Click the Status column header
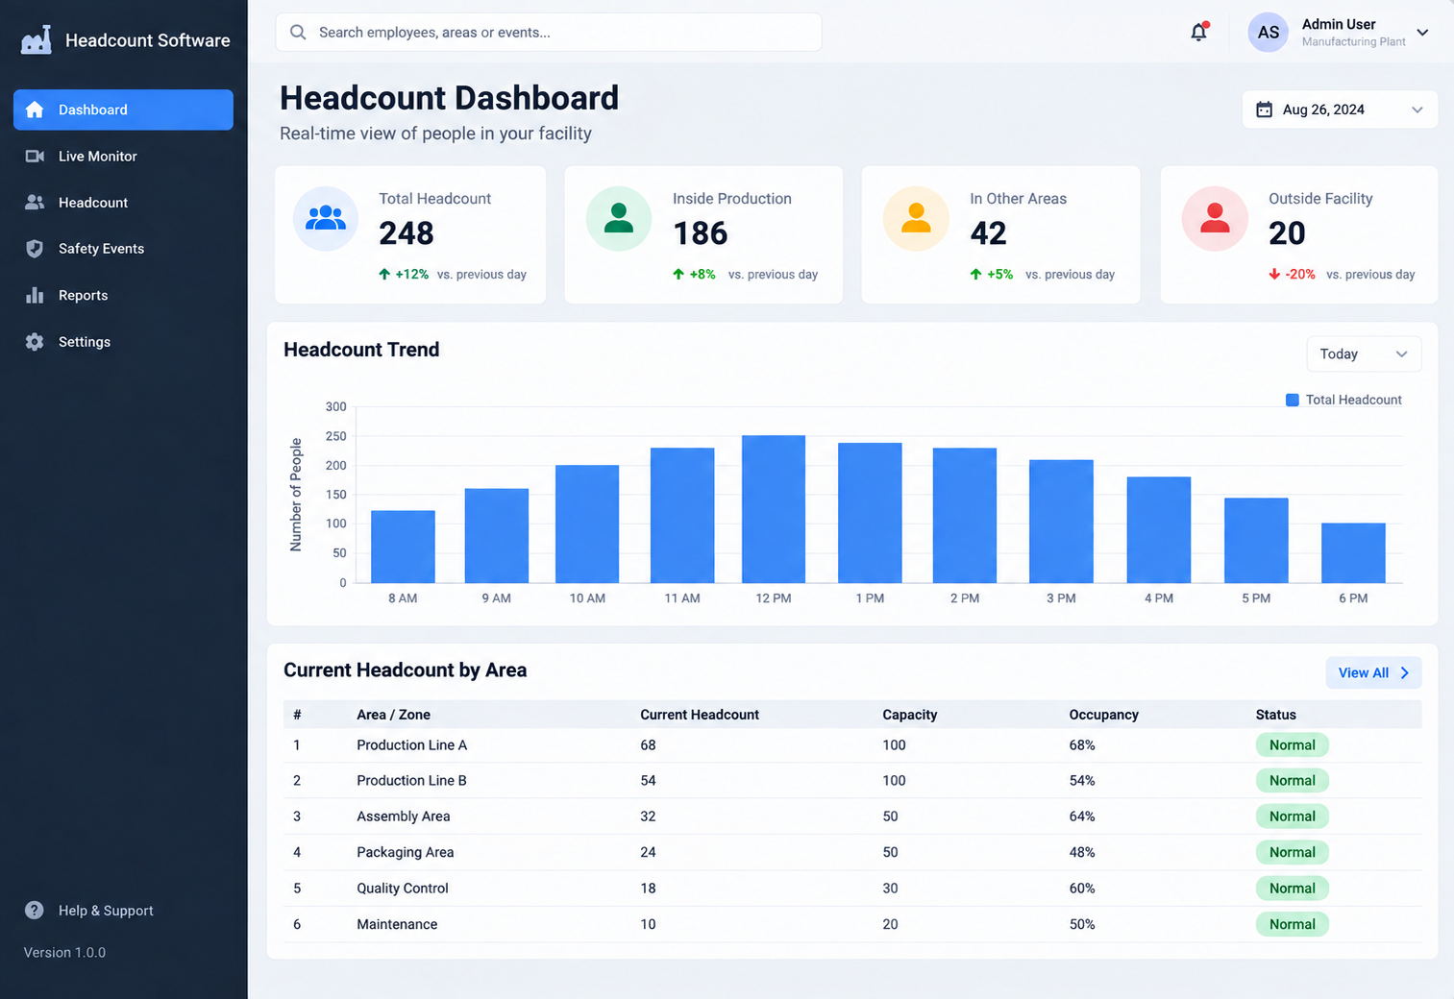 [x=1275, y=715]
